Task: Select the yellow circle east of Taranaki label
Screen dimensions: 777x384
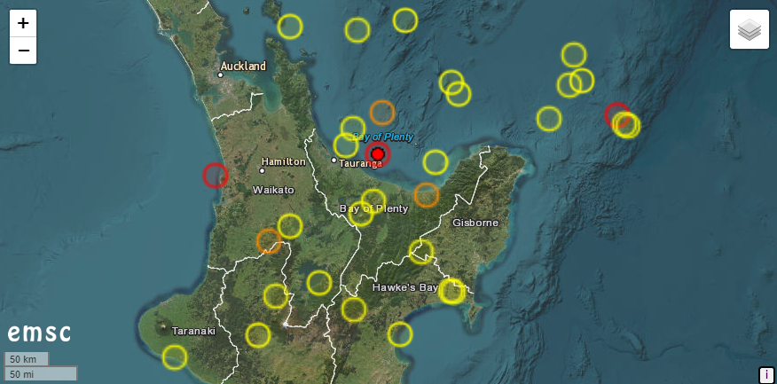Action: (x=258, y=335)
